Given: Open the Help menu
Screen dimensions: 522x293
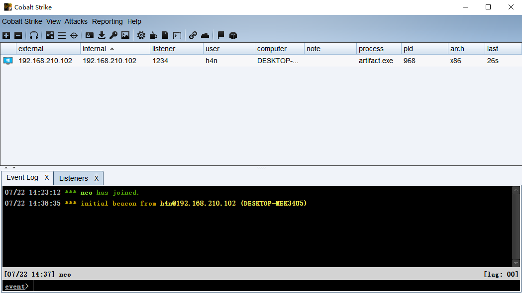Looking at the screenshot, I should click(x=134, y=21).
